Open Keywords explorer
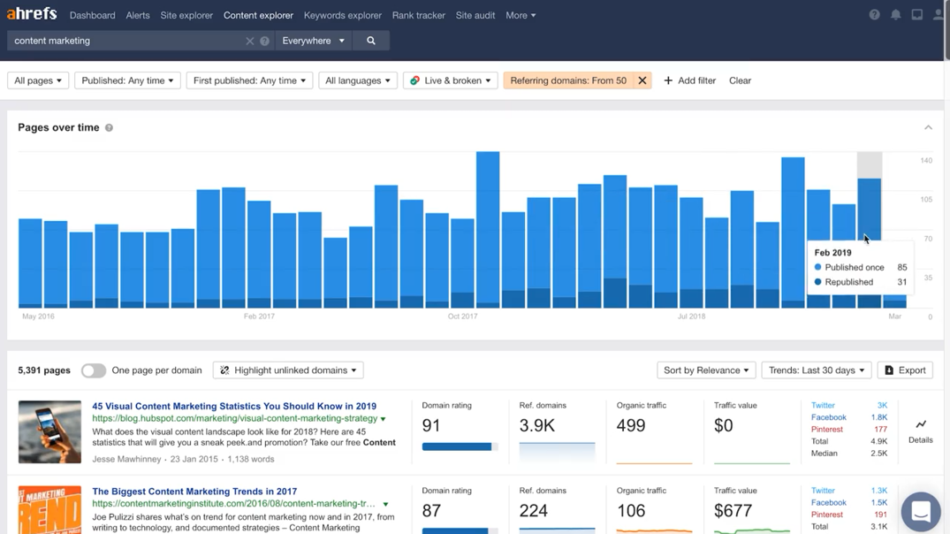The width and height of the screenshot is (950, 534). coord(343,15)
